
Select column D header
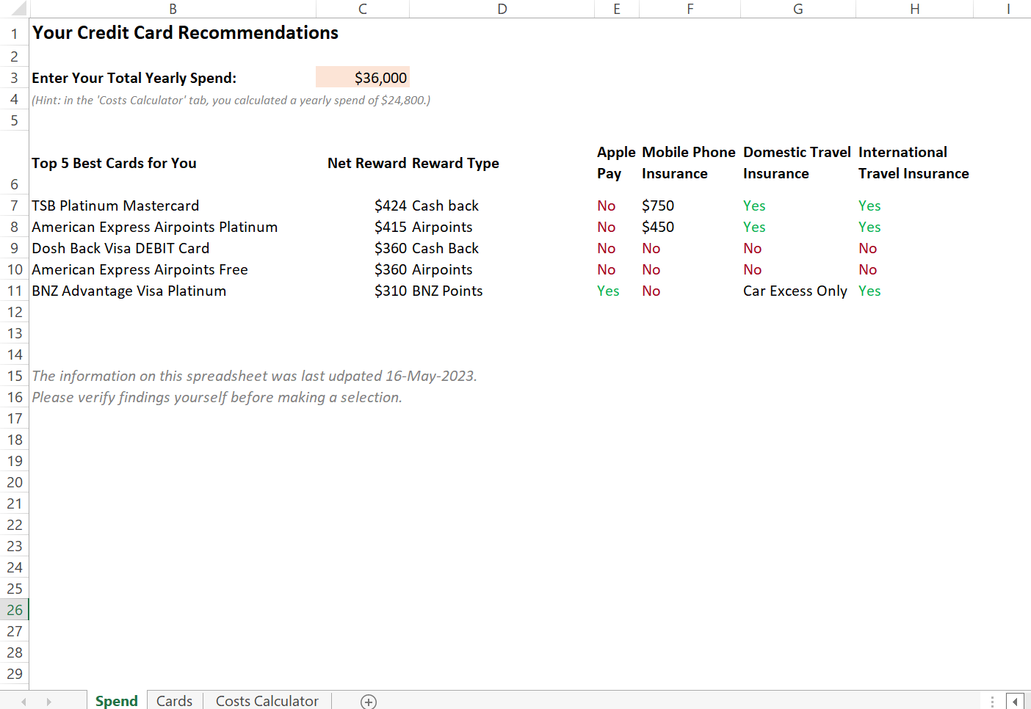tap(502, 9)
